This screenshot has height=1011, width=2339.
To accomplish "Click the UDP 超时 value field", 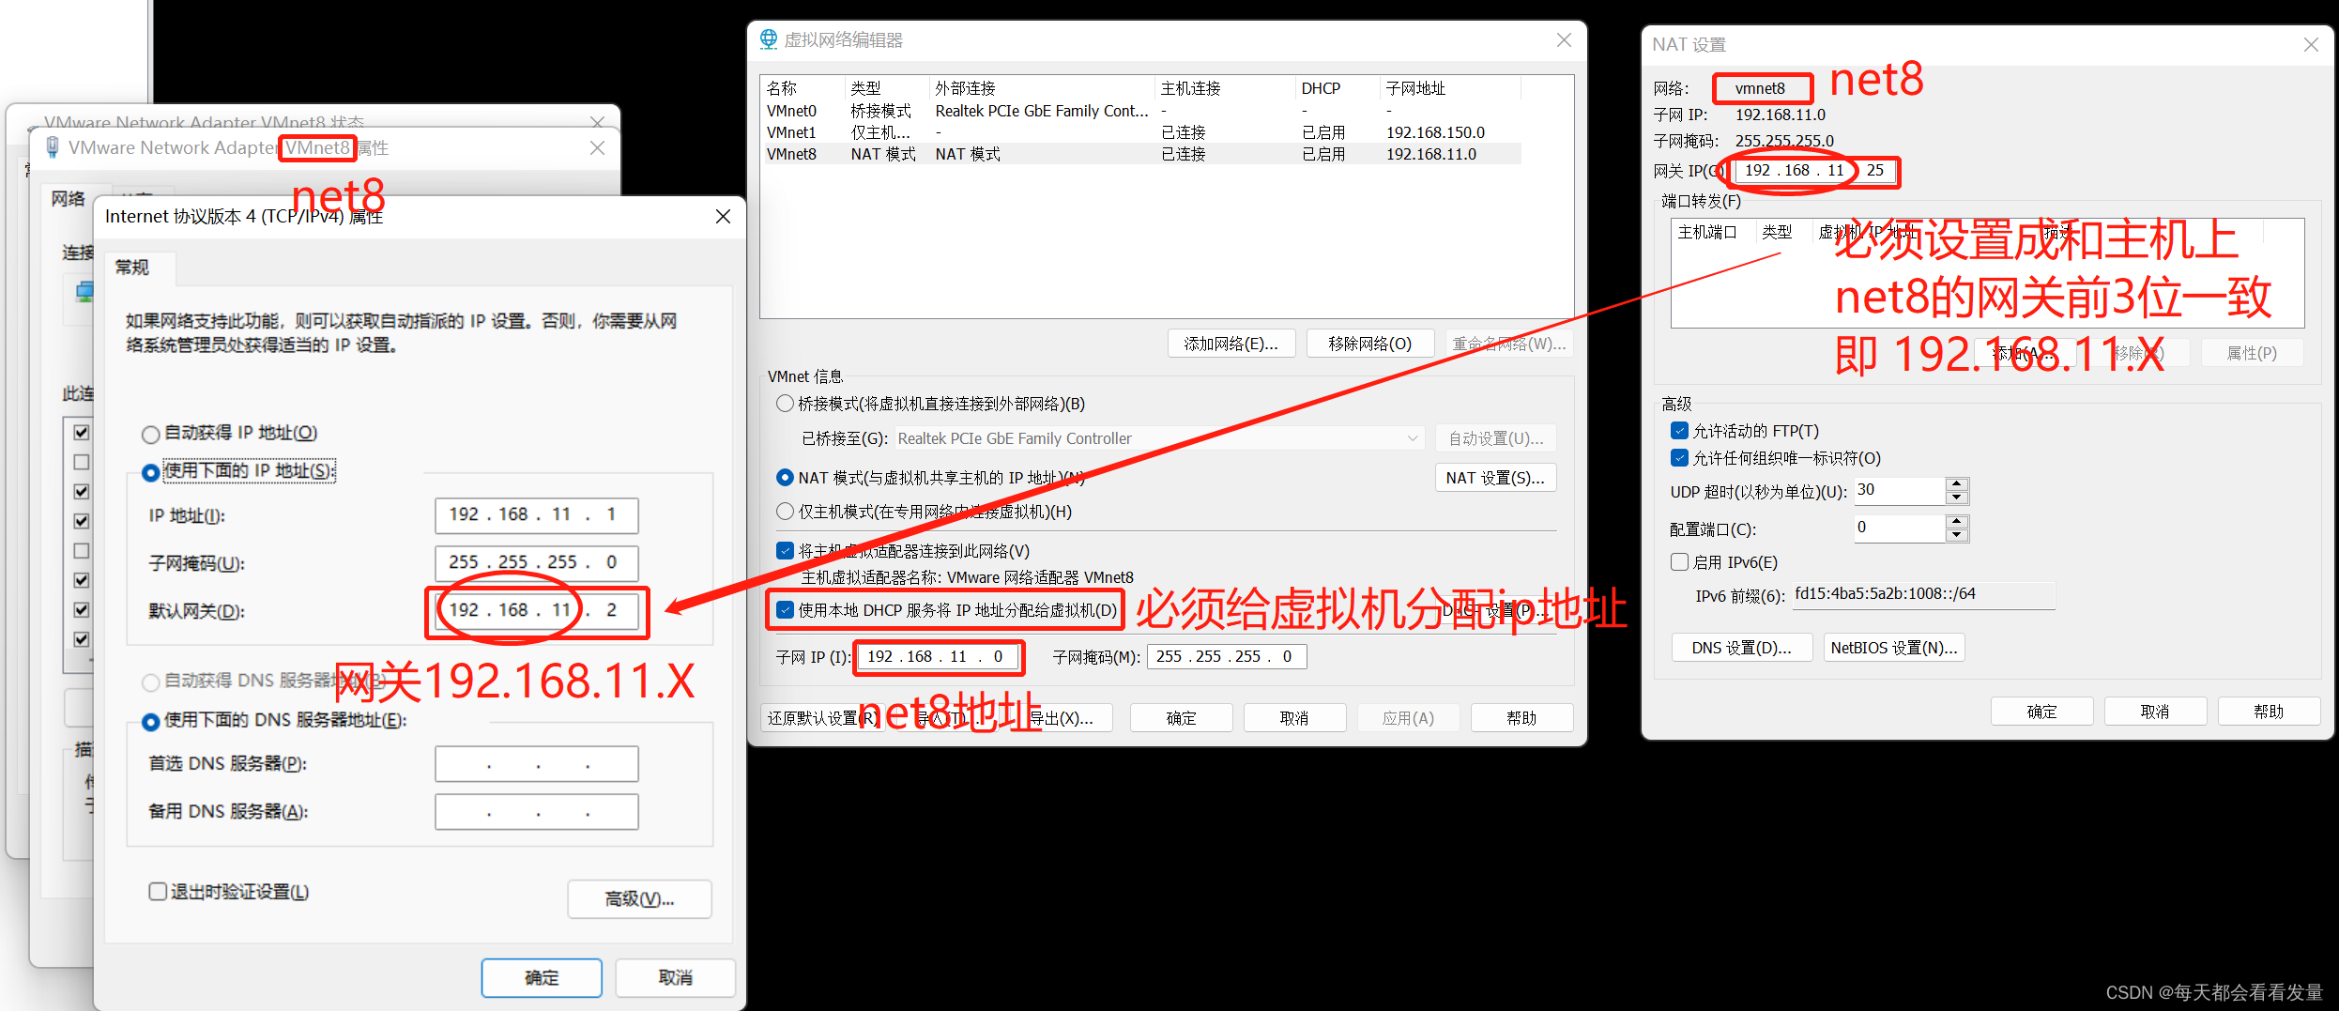I will tap(1899, 491).
